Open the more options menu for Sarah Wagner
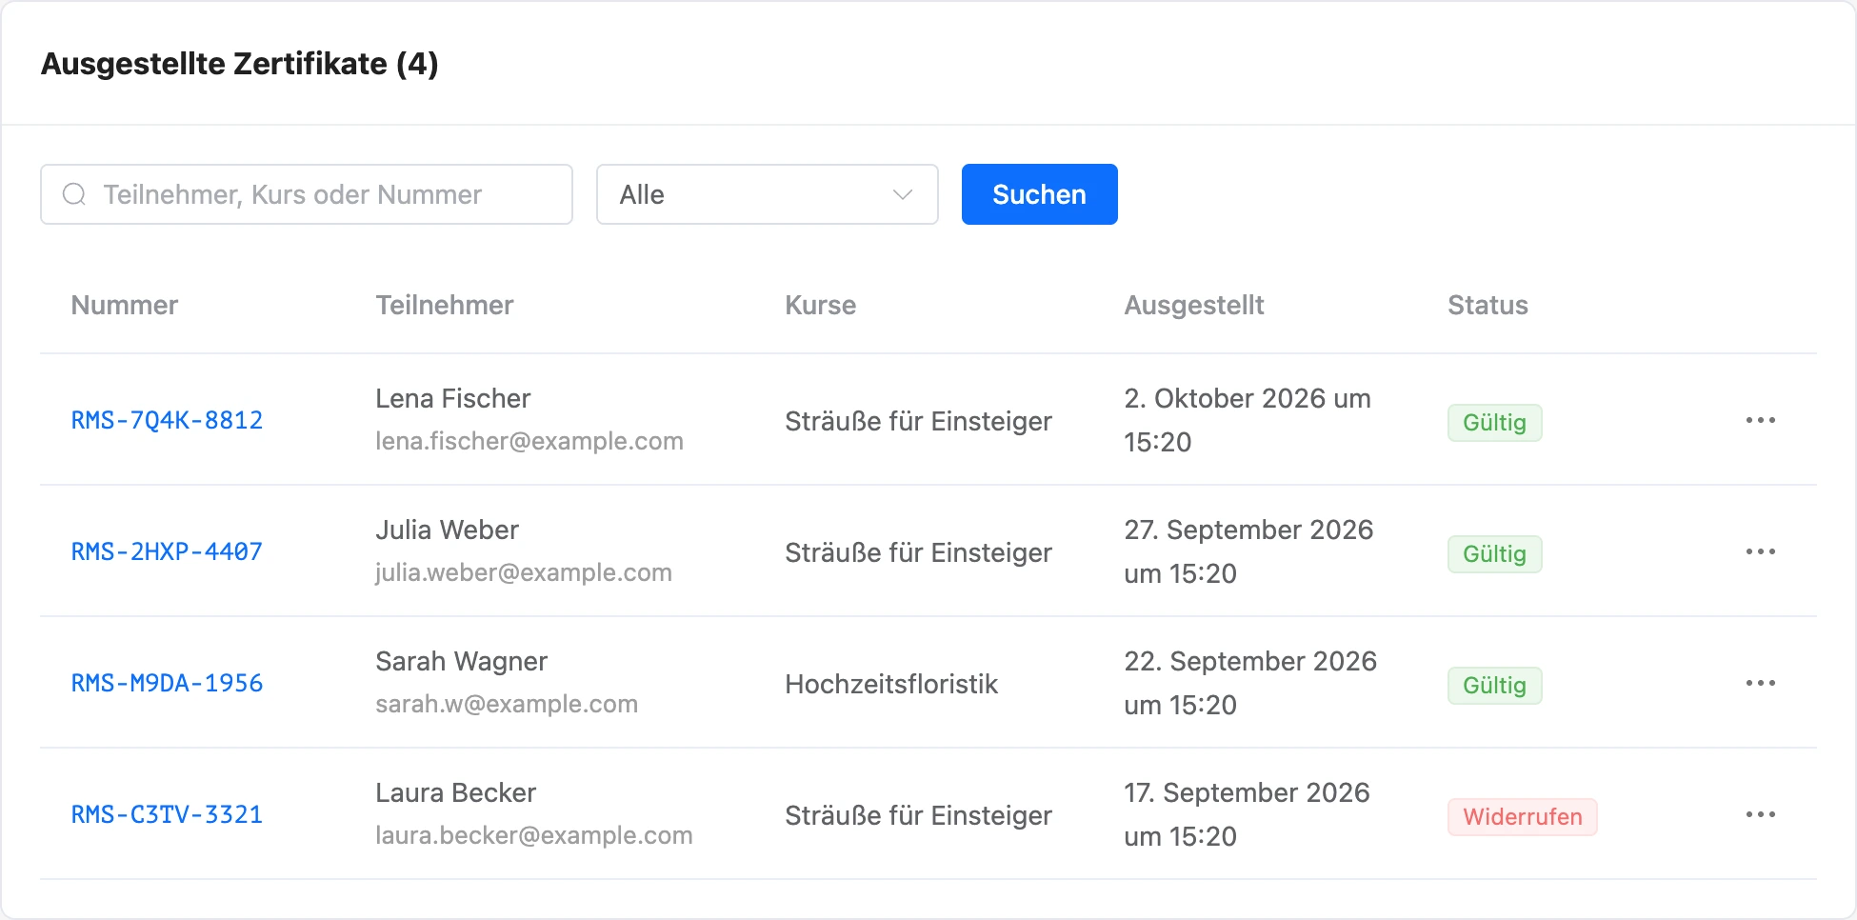Viewport: 1857px width, 920px height. pyautogui.click(x=1760, y=683)
